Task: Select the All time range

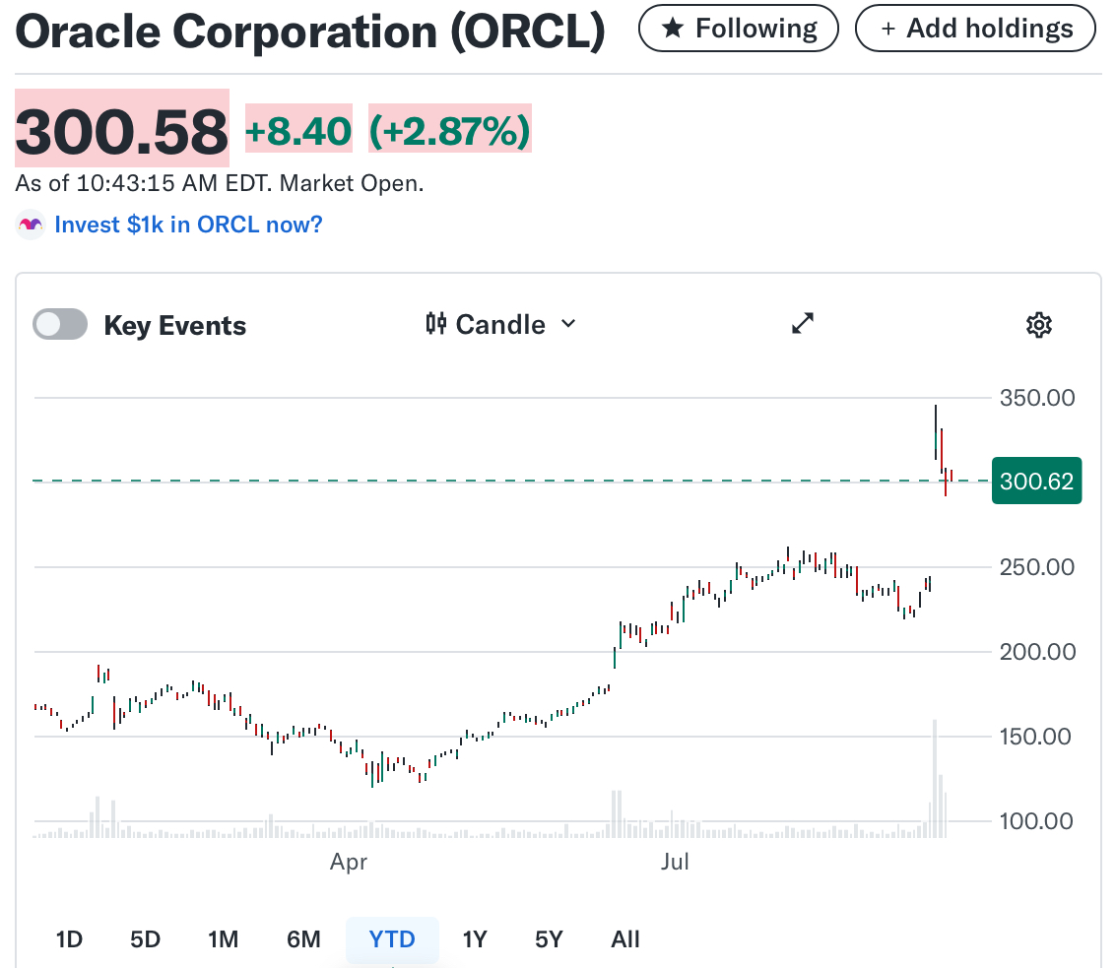Action: [624, 939]
